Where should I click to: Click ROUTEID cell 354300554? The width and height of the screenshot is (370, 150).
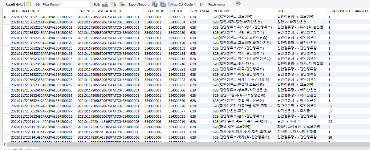(x=178, y=22)
